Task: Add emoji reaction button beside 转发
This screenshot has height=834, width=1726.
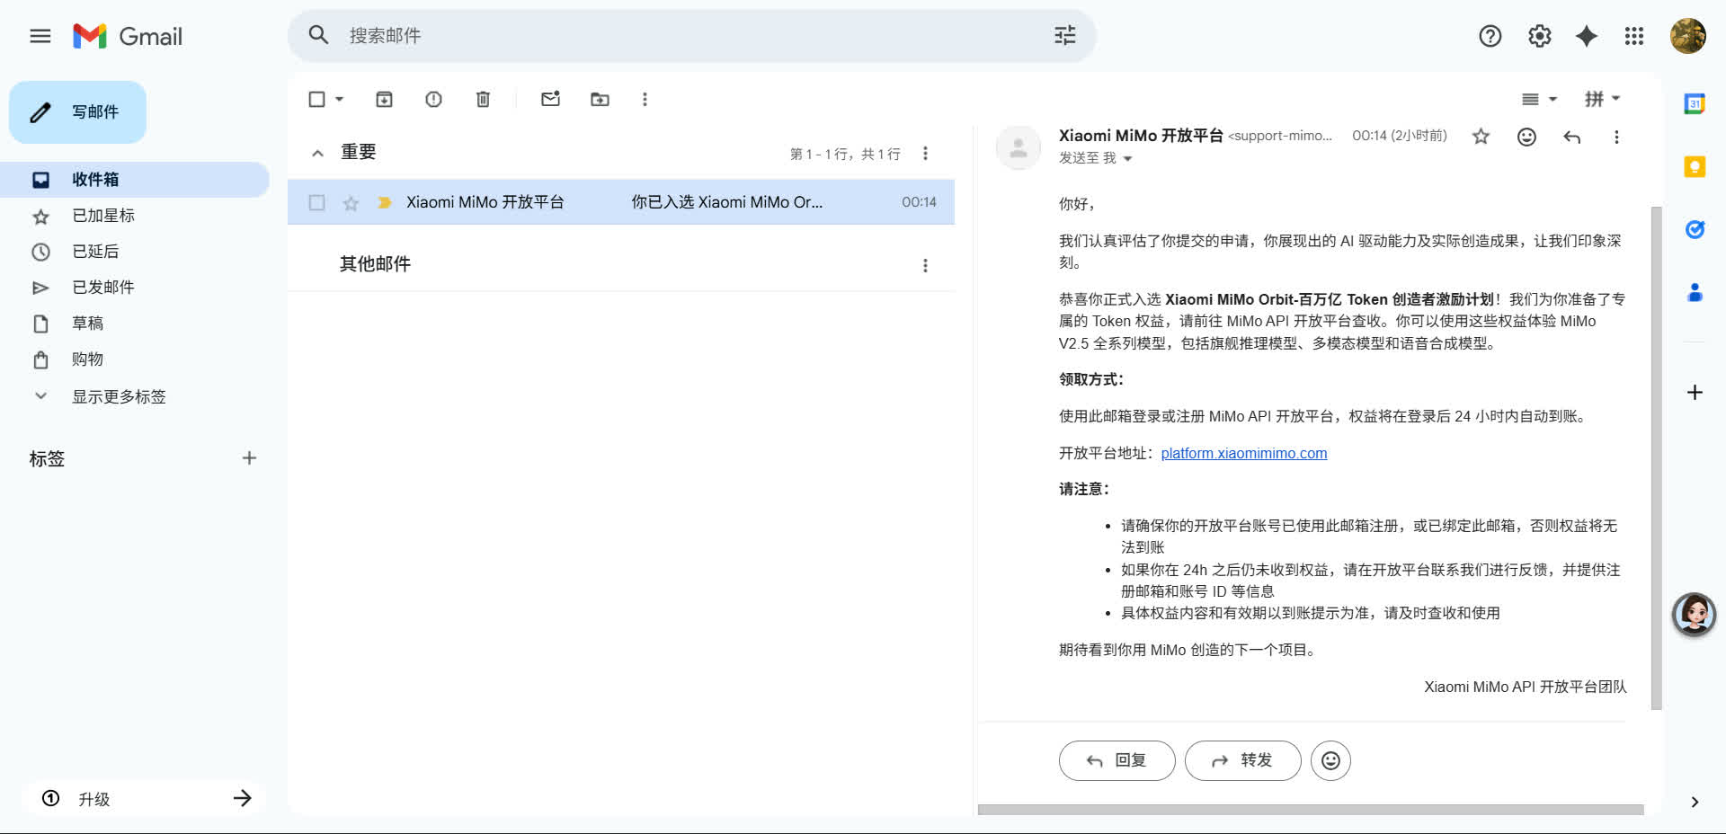Action: [x=1330, y=760]
